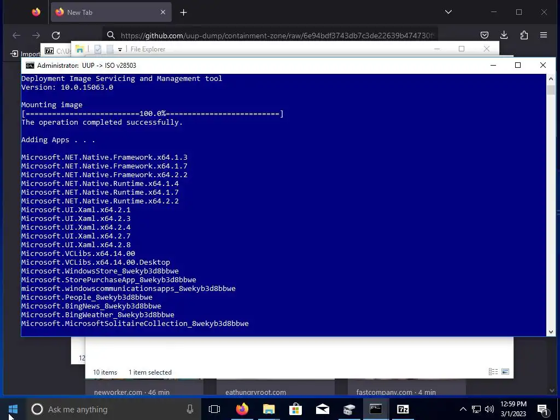Click the Firefox View icon at top left
The width and height of the screenshot is (560, 420).
coord(36,12)
